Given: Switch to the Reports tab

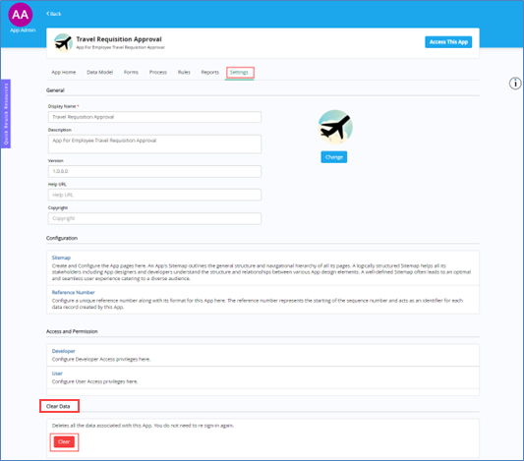Looking at the screenshot, I should (x=209, y=72).
